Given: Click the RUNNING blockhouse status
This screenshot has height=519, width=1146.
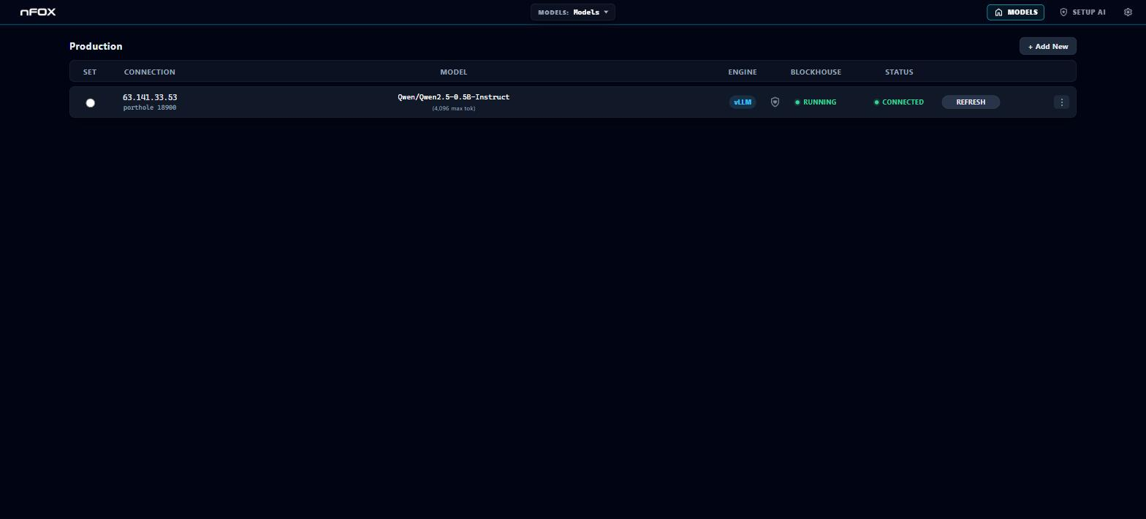Looking at the screenshot, I should pos(816,102).
